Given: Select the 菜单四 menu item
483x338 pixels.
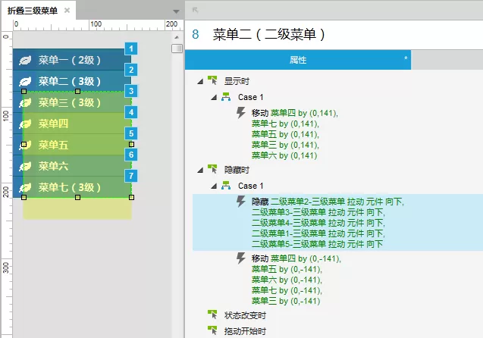Looking at the screenshot, I should (x=72, y=123).
